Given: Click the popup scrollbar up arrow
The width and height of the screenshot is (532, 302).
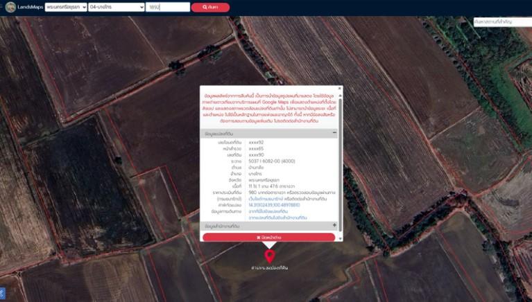Looking at the screenshot, I should point(341,96).
